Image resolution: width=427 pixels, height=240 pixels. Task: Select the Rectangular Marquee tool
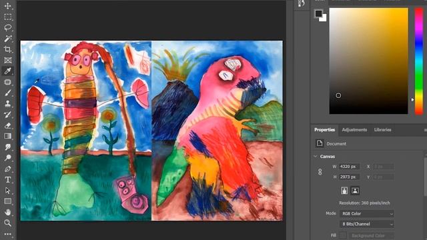click(x=7, y=17)
